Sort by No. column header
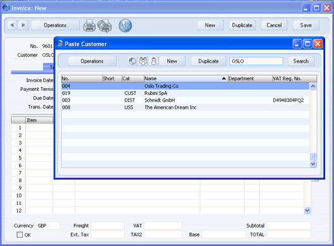 82,78
